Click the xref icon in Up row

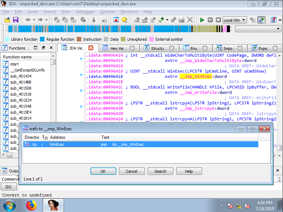(27, 144)
